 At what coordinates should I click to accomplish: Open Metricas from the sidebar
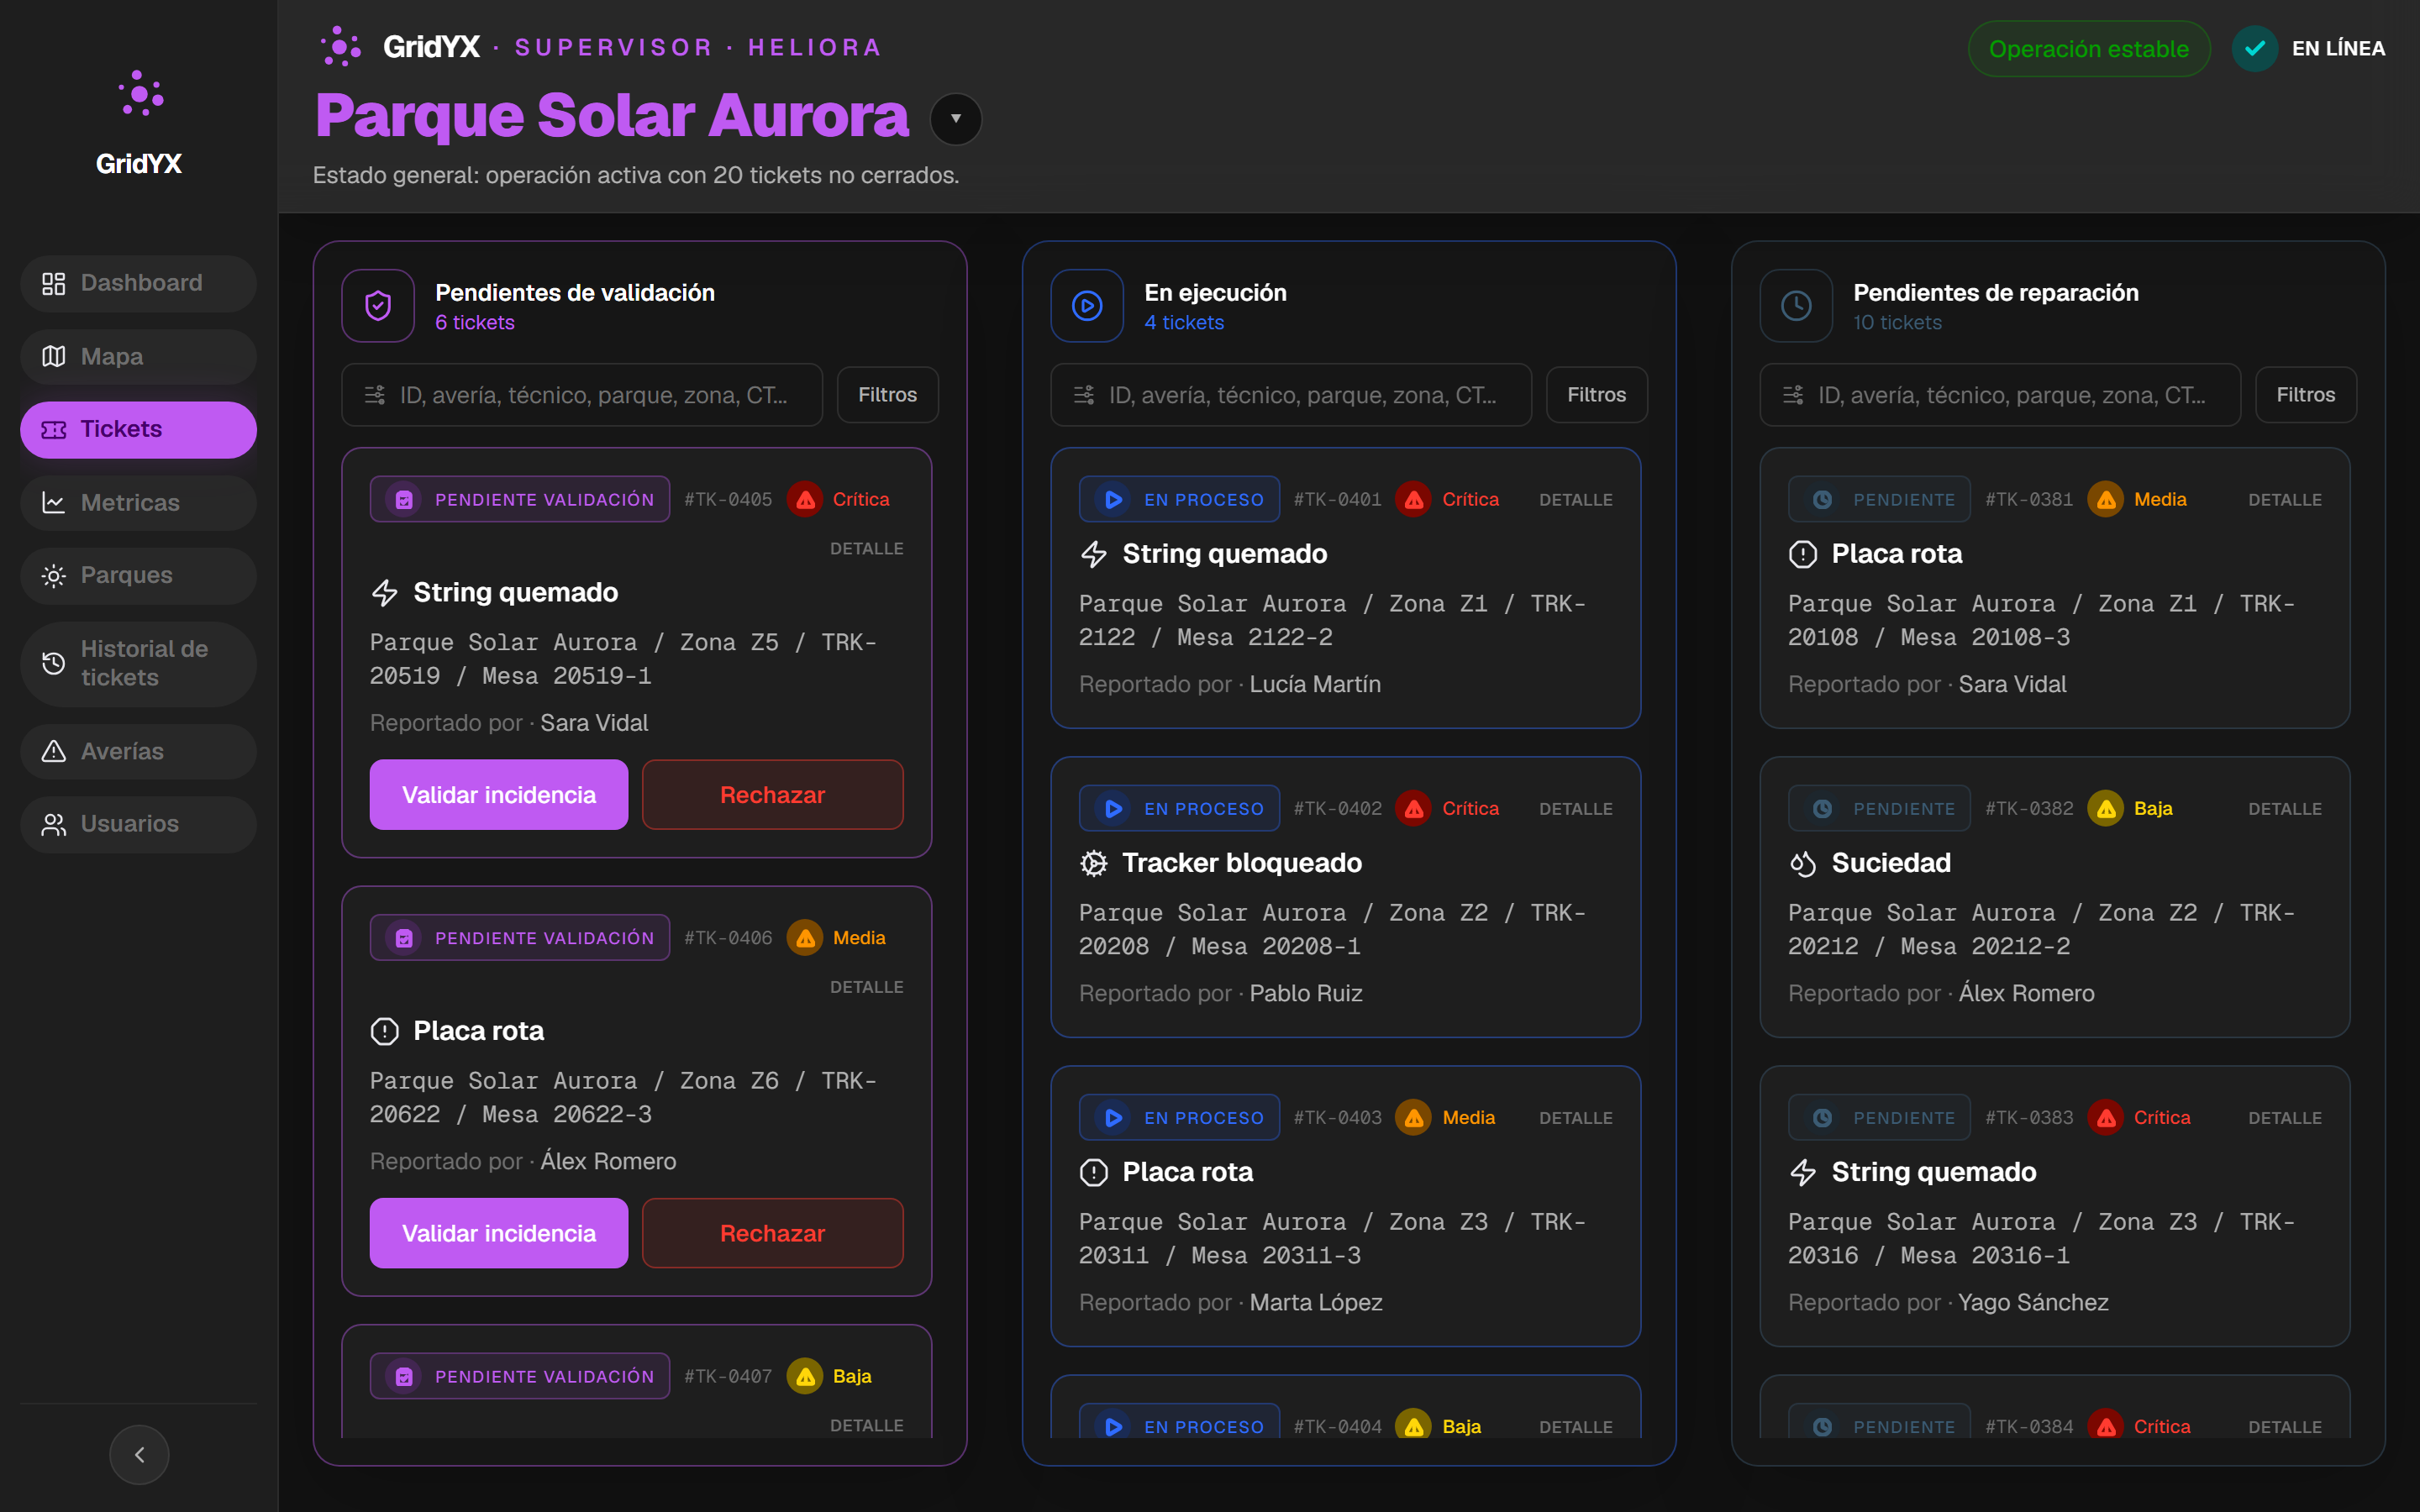(x=139, y=502)
